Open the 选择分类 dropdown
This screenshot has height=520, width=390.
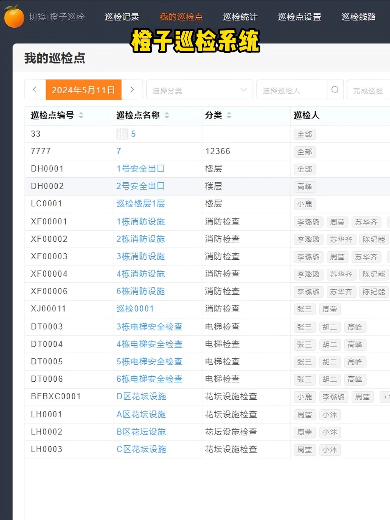coord(200,90)
